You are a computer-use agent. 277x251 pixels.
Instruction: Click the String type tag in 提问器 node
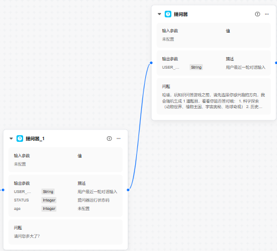[196, 68]
